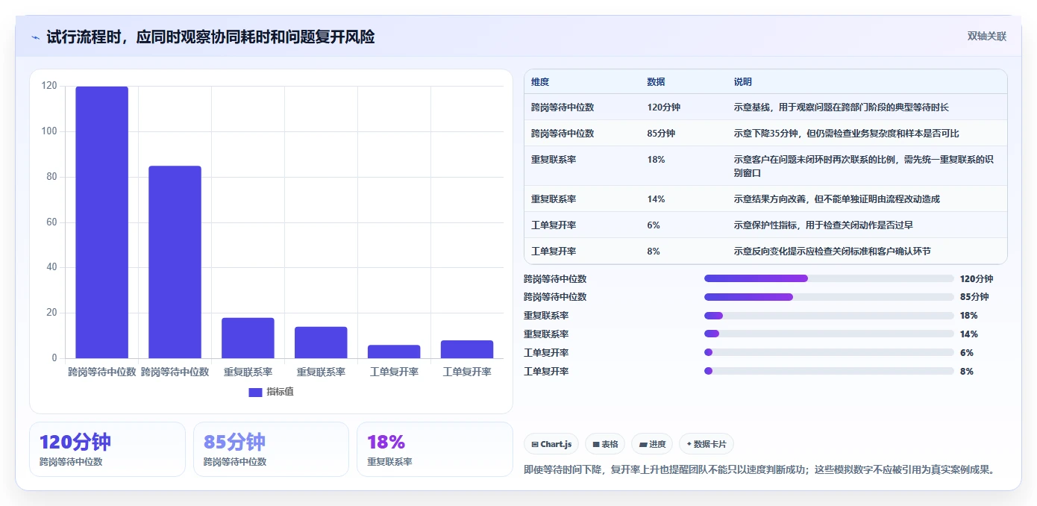Select the 进度 chip label

[x=657, y=444]
